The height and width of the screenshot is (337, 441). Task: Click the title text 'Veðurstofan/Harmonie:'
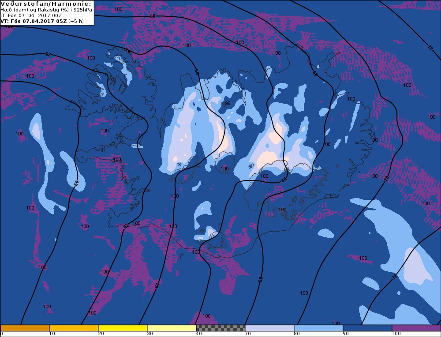tap(46, 4)
